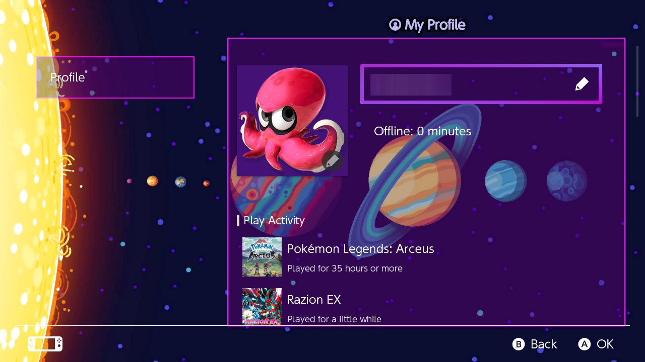Image resolution: width=645 pixels, height=362 pixels.
Task: Select the Back label at bottom
Action: [544, 344]
